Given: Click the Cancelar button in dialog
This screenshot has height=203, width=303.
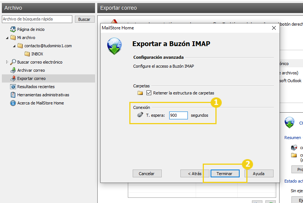Looking at the screenshot, I should tap(147, 173).
